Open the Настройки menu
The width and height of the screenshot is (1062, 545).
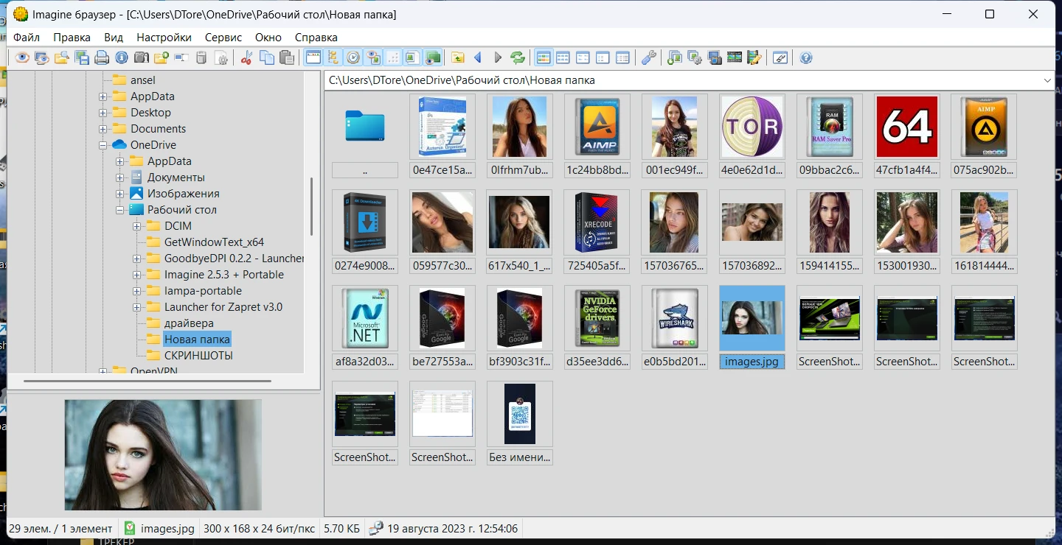click(x=164, y=37)
